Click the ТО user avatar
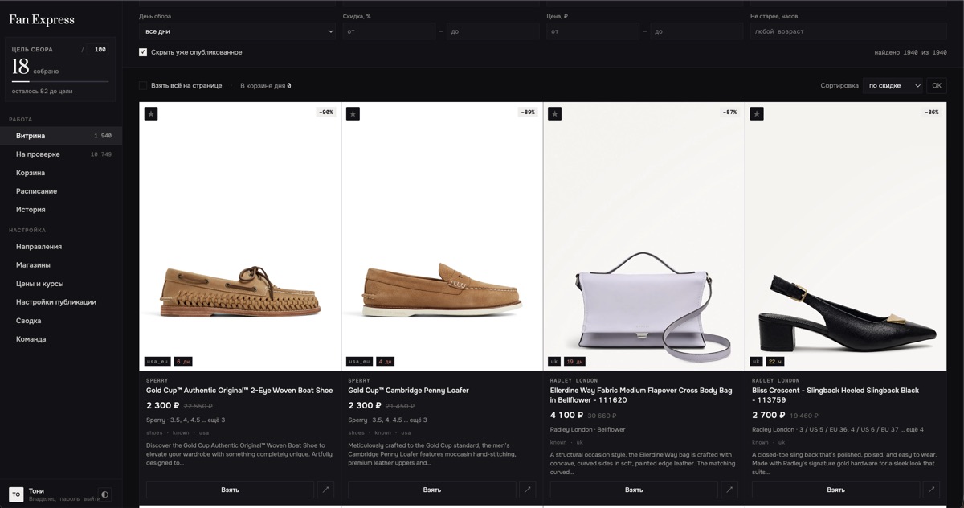 click(16, 494)
